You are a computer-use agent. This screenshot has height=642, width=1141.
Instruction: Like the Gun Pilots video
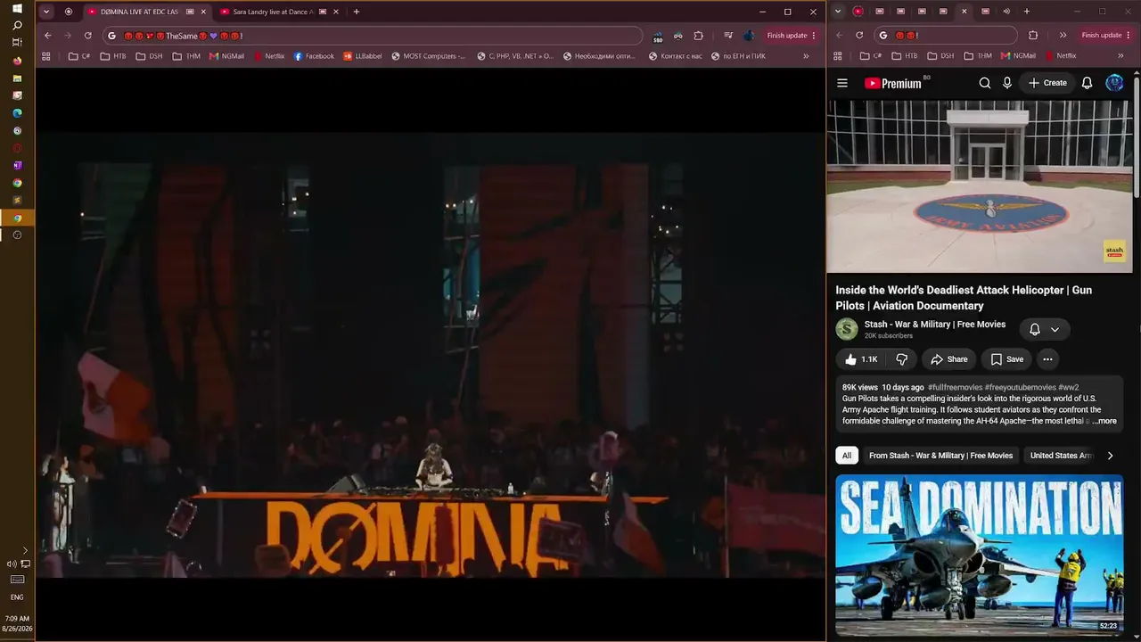pyautogui.click(x=861, y=359)
